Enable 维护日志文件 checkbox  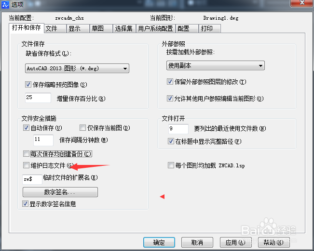[26, 165]
